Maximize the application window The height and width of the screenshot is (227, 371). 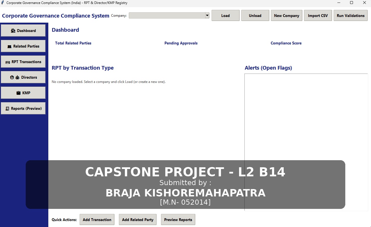pos(352,3)
